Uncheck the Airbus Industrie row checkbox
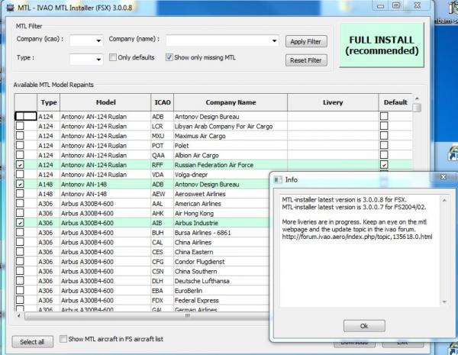The width and height of the screenshot is (458, 355). (20, 223)
